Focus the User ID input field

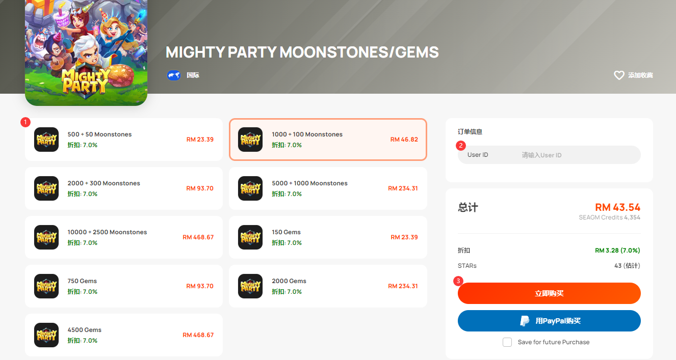pos(549,155)
